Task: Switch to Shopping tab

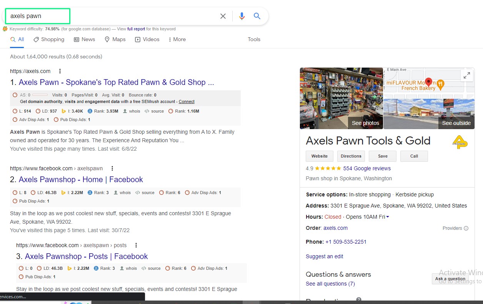Action: point(49,39)
